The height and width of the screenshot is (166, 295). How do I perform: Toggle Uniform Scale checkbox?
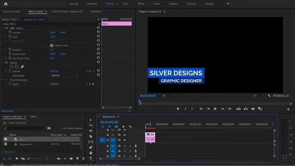(x=52, y=46)
